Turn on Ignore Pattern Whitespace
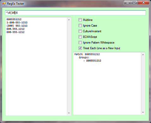151x123 pixels. 80,43
